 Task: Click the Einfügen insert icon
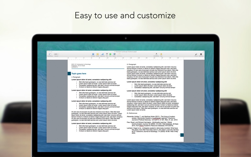pos(93,54)
